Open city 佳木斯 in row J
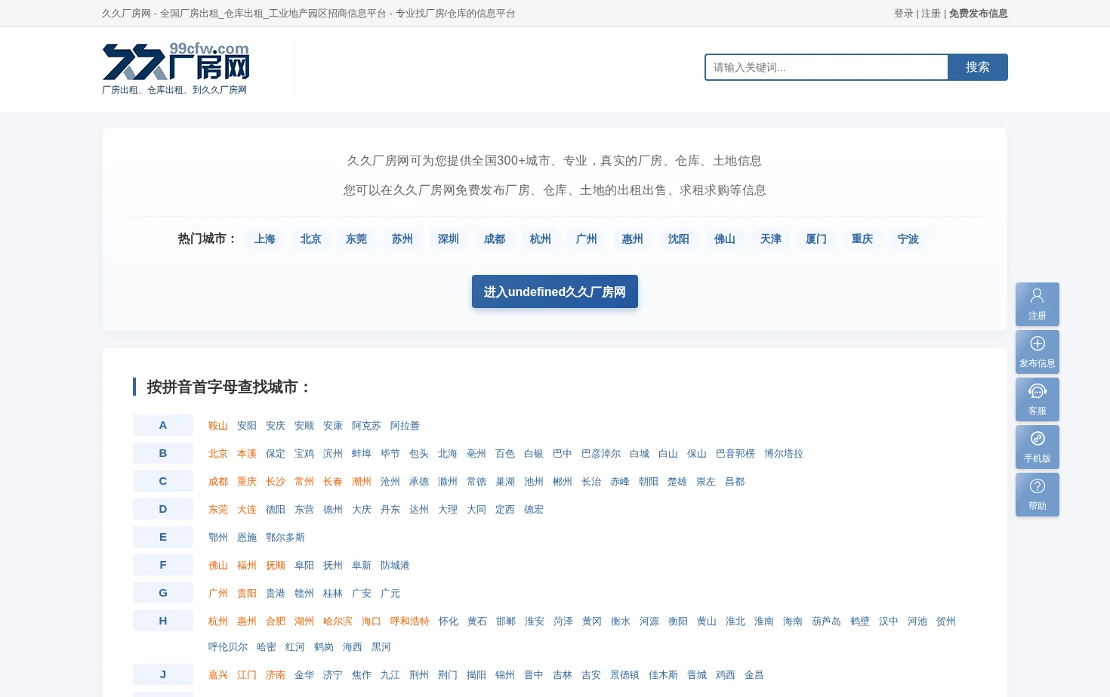This screenshot has height=697, width=1110. click(663, 675)
